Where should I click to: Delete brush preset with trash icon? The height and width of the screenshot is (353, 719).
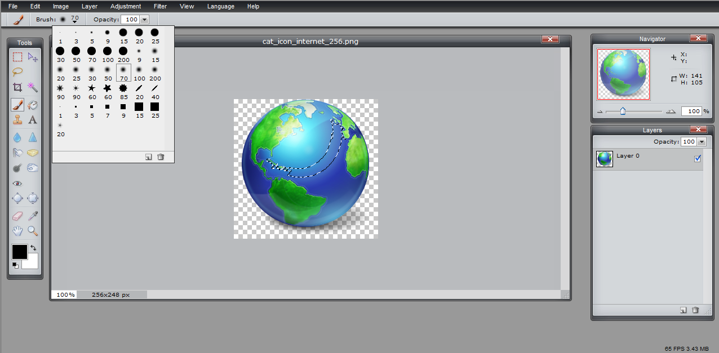pyautogui.click(x=161, y=157)
